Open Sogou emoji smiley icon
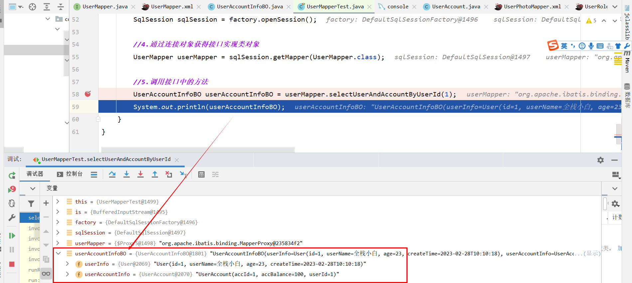The image size is (632, 283). point(582,46)
